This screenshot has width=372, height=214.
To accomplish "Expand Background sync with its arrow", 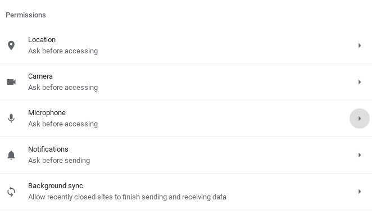I will [360, 192].
